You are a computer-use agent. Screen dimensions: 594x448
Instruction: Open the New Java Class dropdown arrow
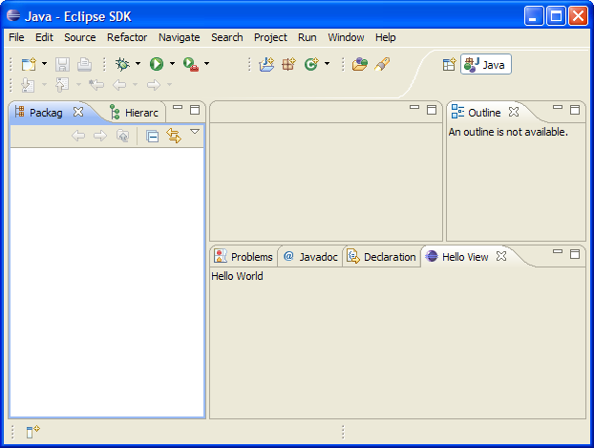pos(327,64)
